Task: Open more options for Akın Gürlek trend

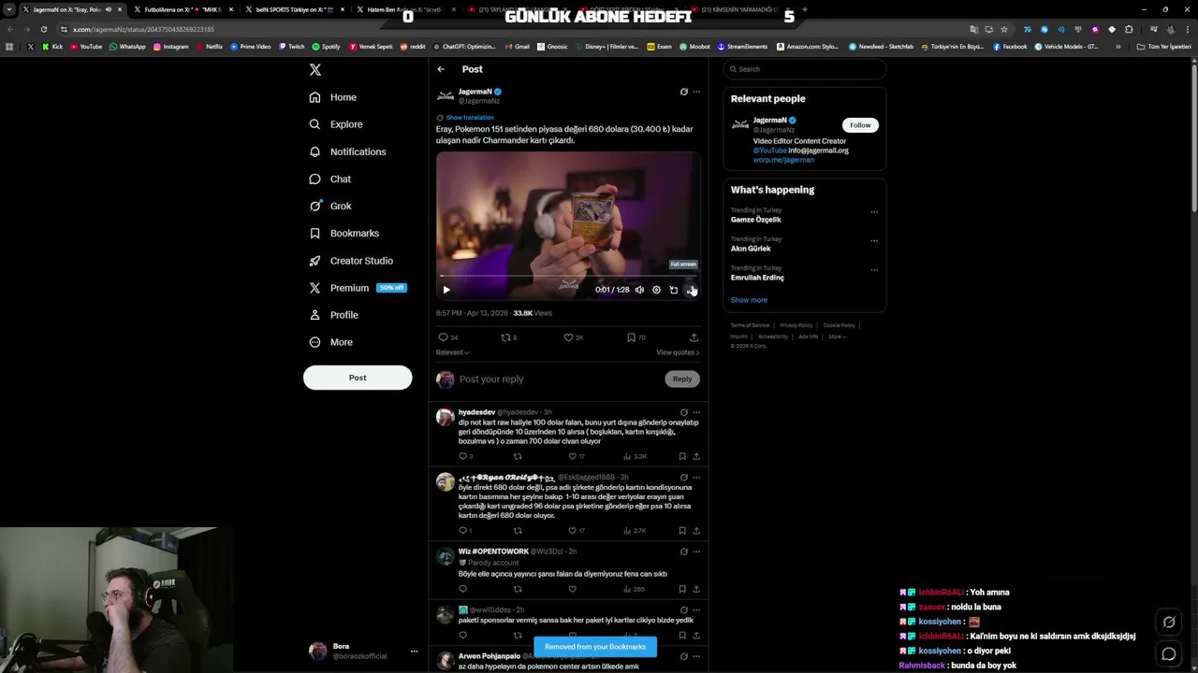Action: click(874, 240)
